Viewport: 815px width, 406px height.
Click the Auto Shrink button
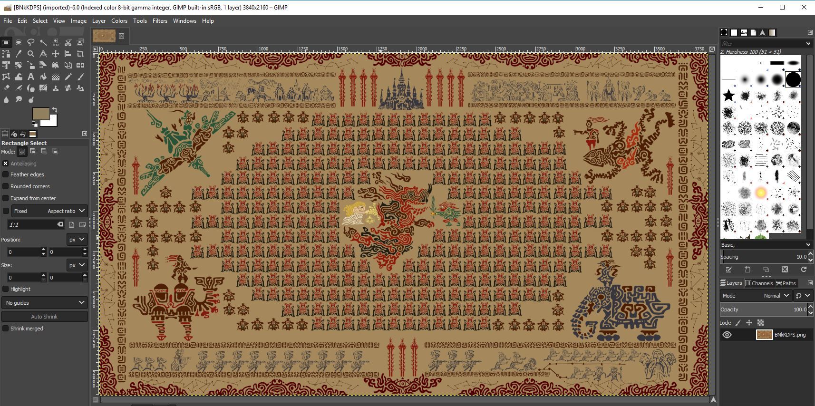click(45, 316)
